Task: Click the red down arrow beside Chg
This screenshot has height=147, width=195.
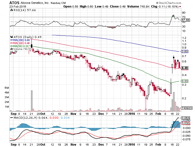Action: pos(180,7)
